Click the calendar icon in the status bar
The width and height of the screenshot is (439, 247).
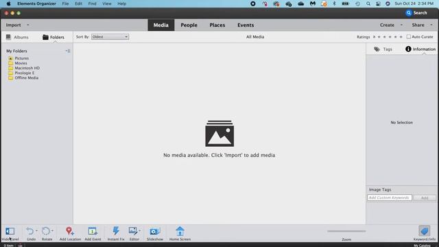20,246
